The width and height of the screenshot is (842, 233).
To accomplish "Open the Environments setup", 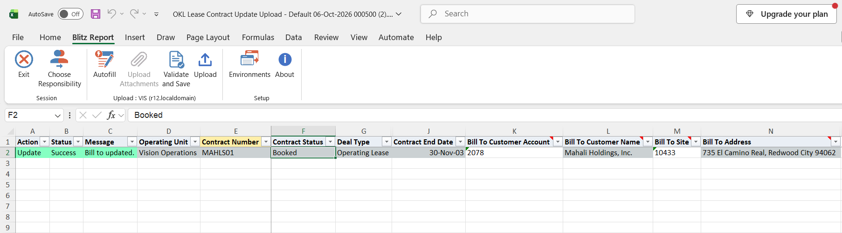I will click(249, 64).
